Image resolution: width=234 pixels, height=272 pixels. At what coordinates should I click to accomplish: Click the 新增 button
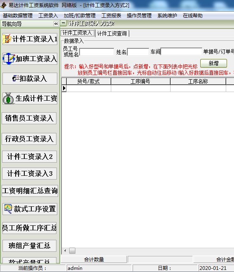pos(213,63)
